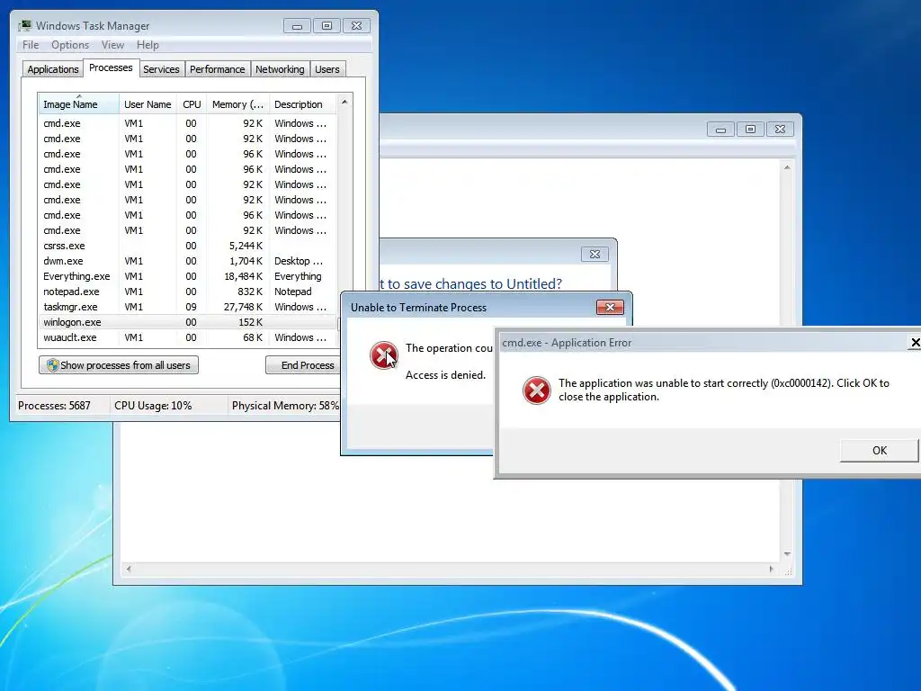Close the Notepad save changes dialog
Image resolution: width=921 pixels, height=691 pixels.
coord(595,254)
